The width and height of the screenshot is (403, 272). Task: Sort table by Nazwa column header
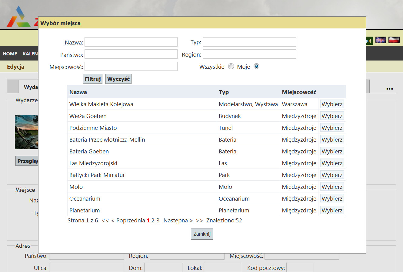78,92
